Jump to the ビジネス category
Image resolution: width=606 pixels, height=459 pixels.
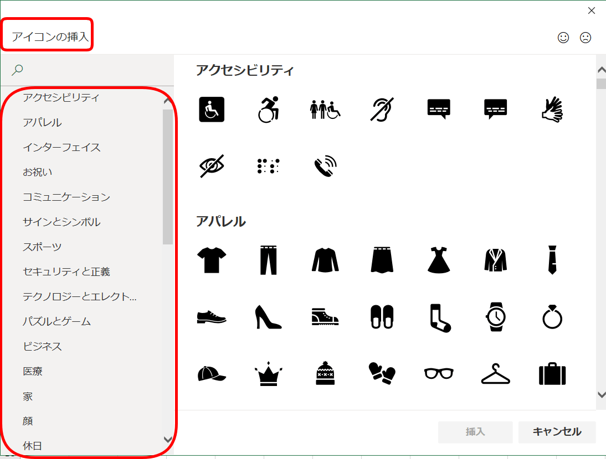pos(43,346)
